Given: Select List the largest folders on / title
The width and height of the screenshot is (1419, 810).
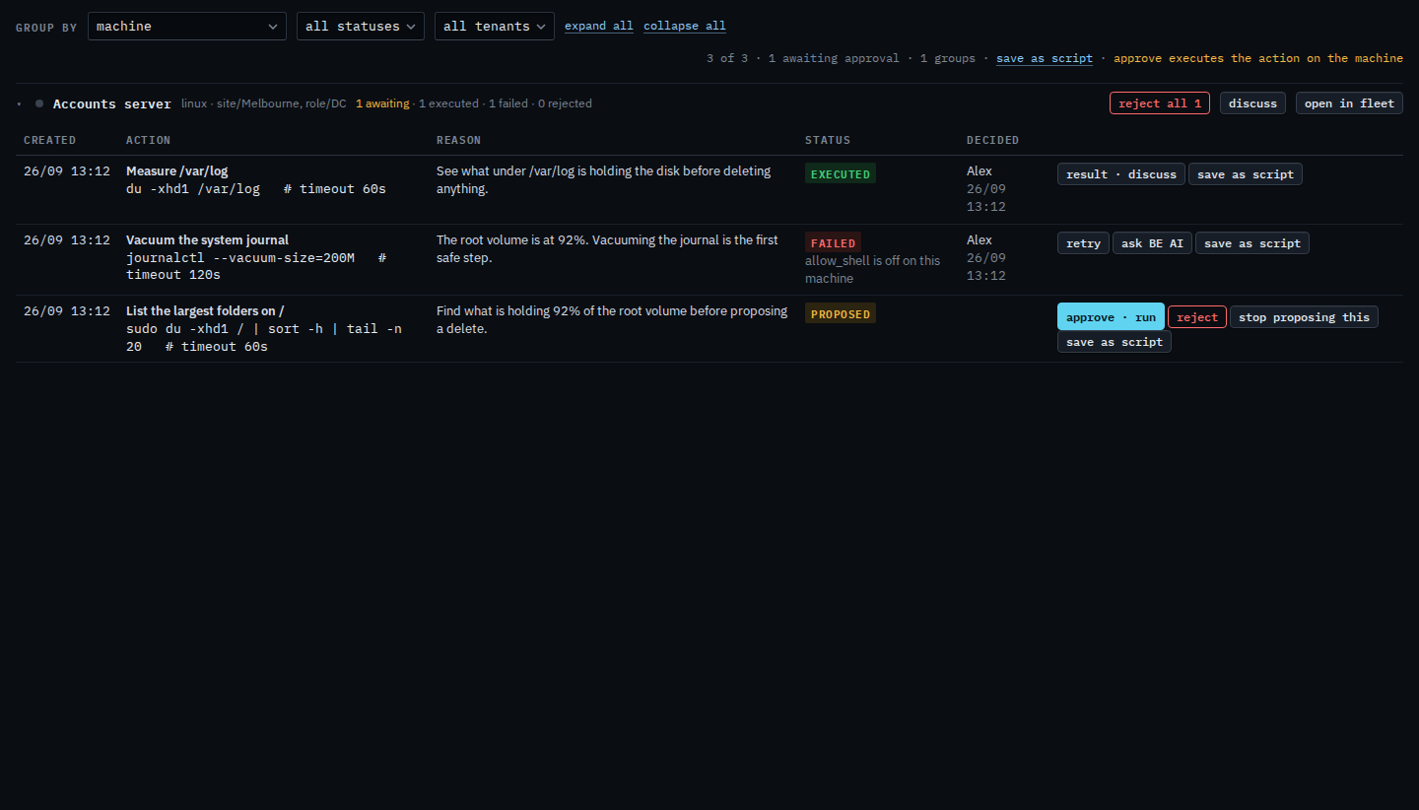Looking at the screenshot, I should click(x=205, y=310).
